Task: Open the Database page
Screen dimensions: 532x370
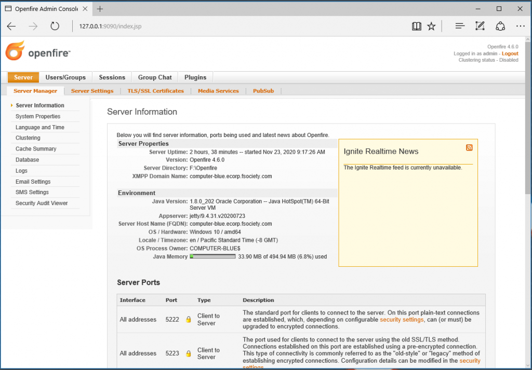Action: pyautogui.click(x=27, y=160)
